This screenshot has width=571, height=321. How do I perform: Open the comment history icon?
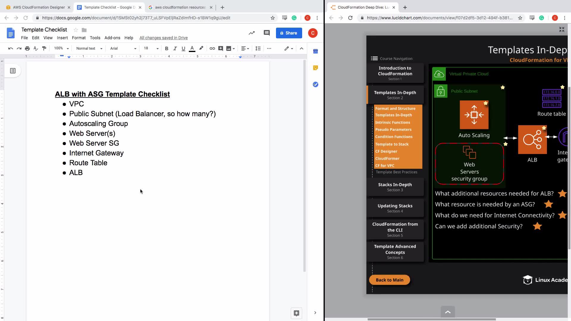click(266, 33)
